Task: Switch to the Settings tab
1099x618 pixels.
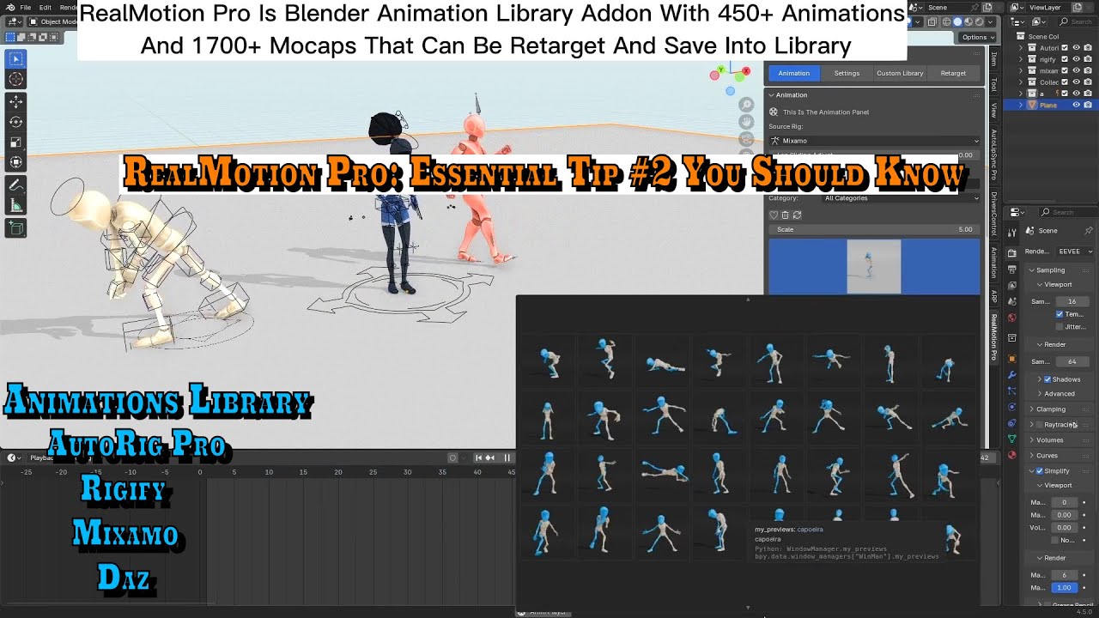Action: tap(847, 73)
